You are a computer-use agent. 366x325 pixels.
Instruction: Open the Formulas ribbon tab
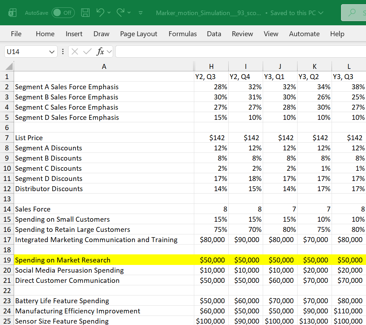point(183,34)
